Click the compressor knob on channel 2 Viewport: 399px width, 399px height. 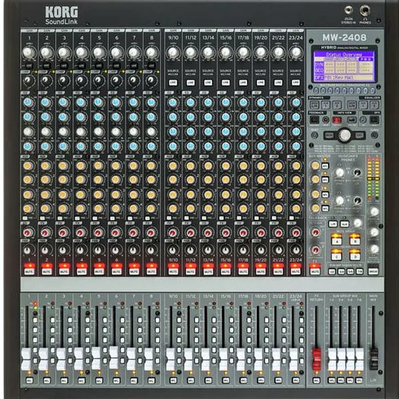click(x=46, y=80)
